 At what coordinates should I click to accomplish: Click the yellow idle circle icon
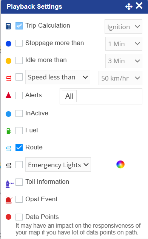pos(9,61)
